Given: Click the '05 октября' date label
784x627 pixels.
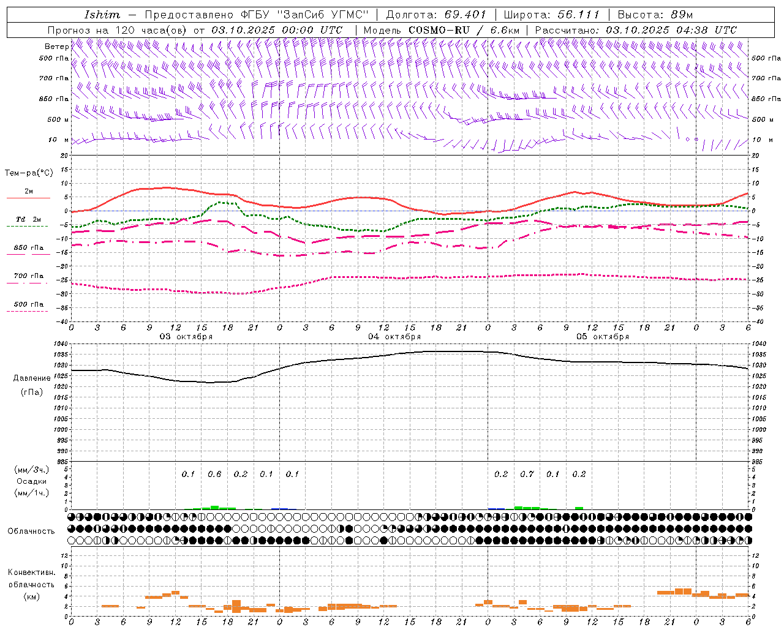Looking at the screenshot, I should click(603, 337).
